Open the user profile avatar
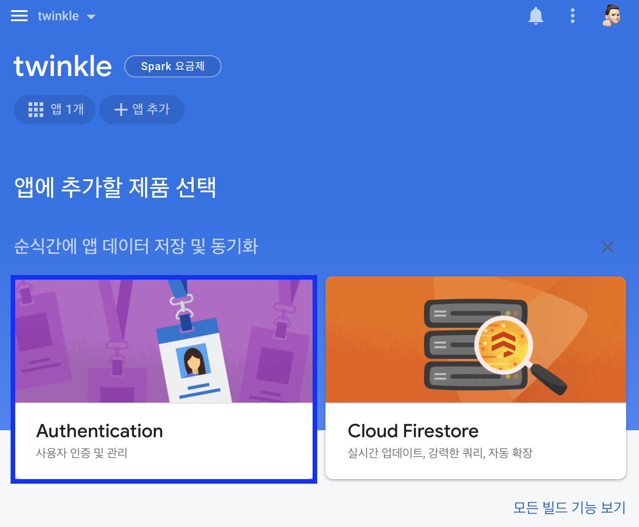This screenshot has height=527, width=639. click(x=612, y=16)
